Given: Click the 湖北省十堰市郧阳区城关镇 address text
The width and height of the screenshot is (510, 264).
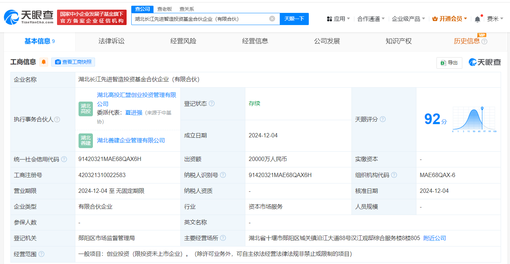Looking at the screenshot, I should point(334,238).
